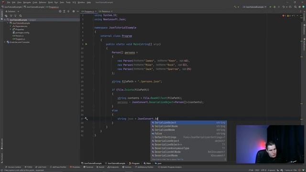The width and height of the screenshot is (306, 172).
Task: Select SerializeXmlNode in completion popup
Action: tap(189, 126)
